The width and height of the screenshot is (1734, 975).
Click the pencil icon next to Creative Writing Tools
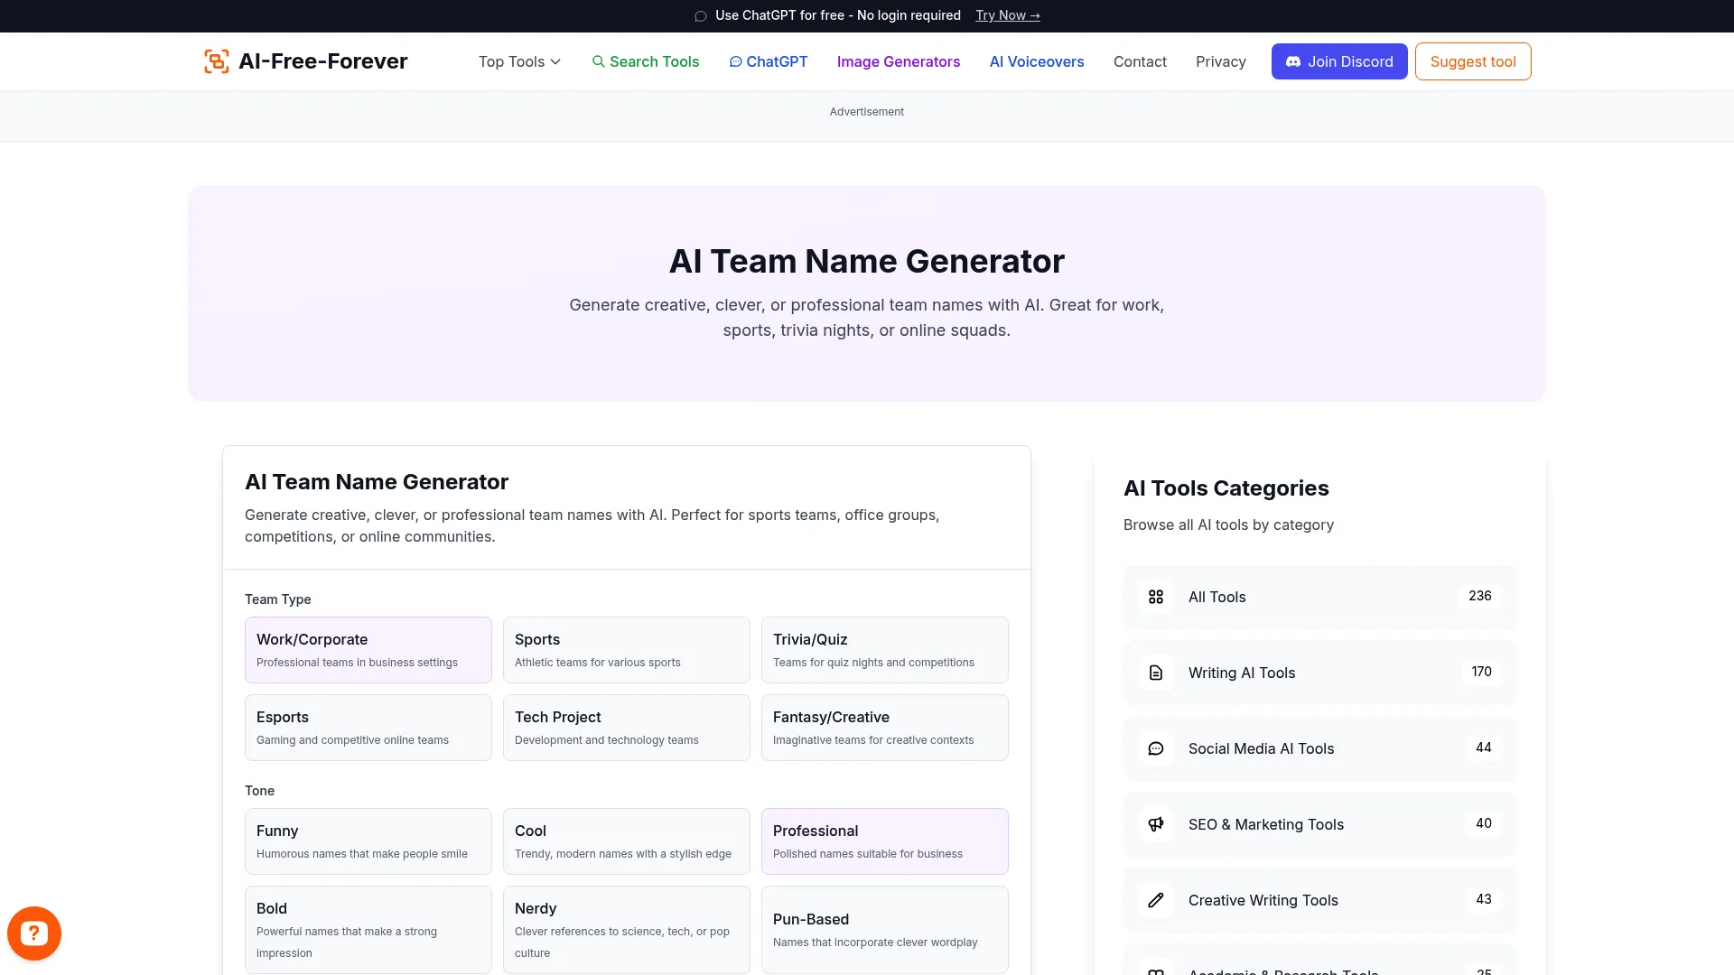(x=1155, y=900)
